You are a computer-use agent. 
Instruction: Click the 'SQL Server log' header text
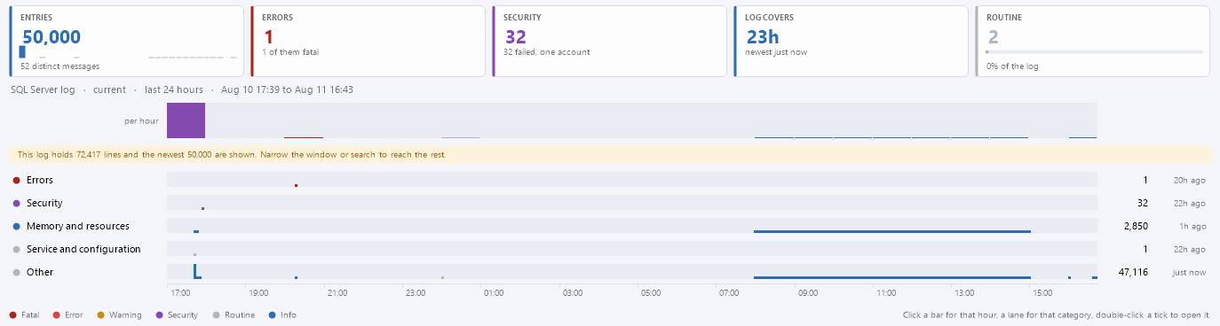tap(42, 89)
